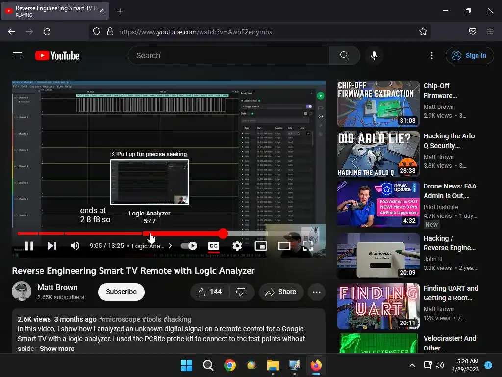Screen dimensions: 502x377
Task: Go back to previous page
Action: (12, 32)
